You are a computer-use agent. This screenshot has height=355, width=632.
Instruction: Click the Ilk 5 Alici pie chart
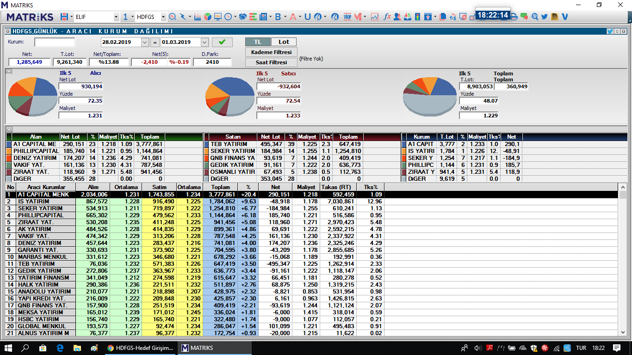click(x=32, y=96)
